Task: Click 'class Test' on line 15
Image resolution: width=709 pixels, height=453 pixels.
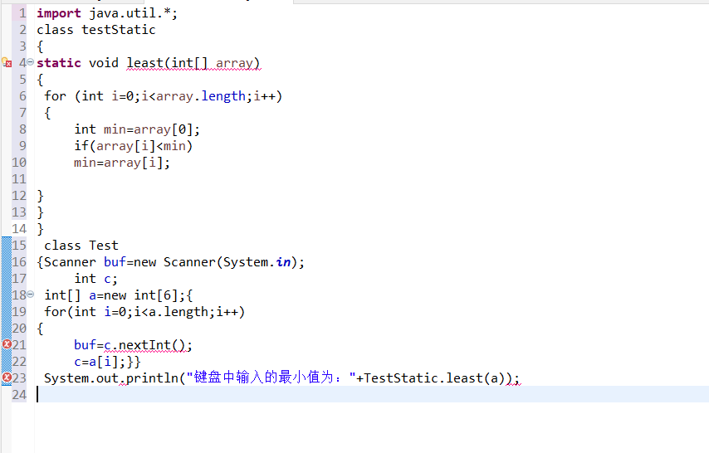Action: [81, 246]
